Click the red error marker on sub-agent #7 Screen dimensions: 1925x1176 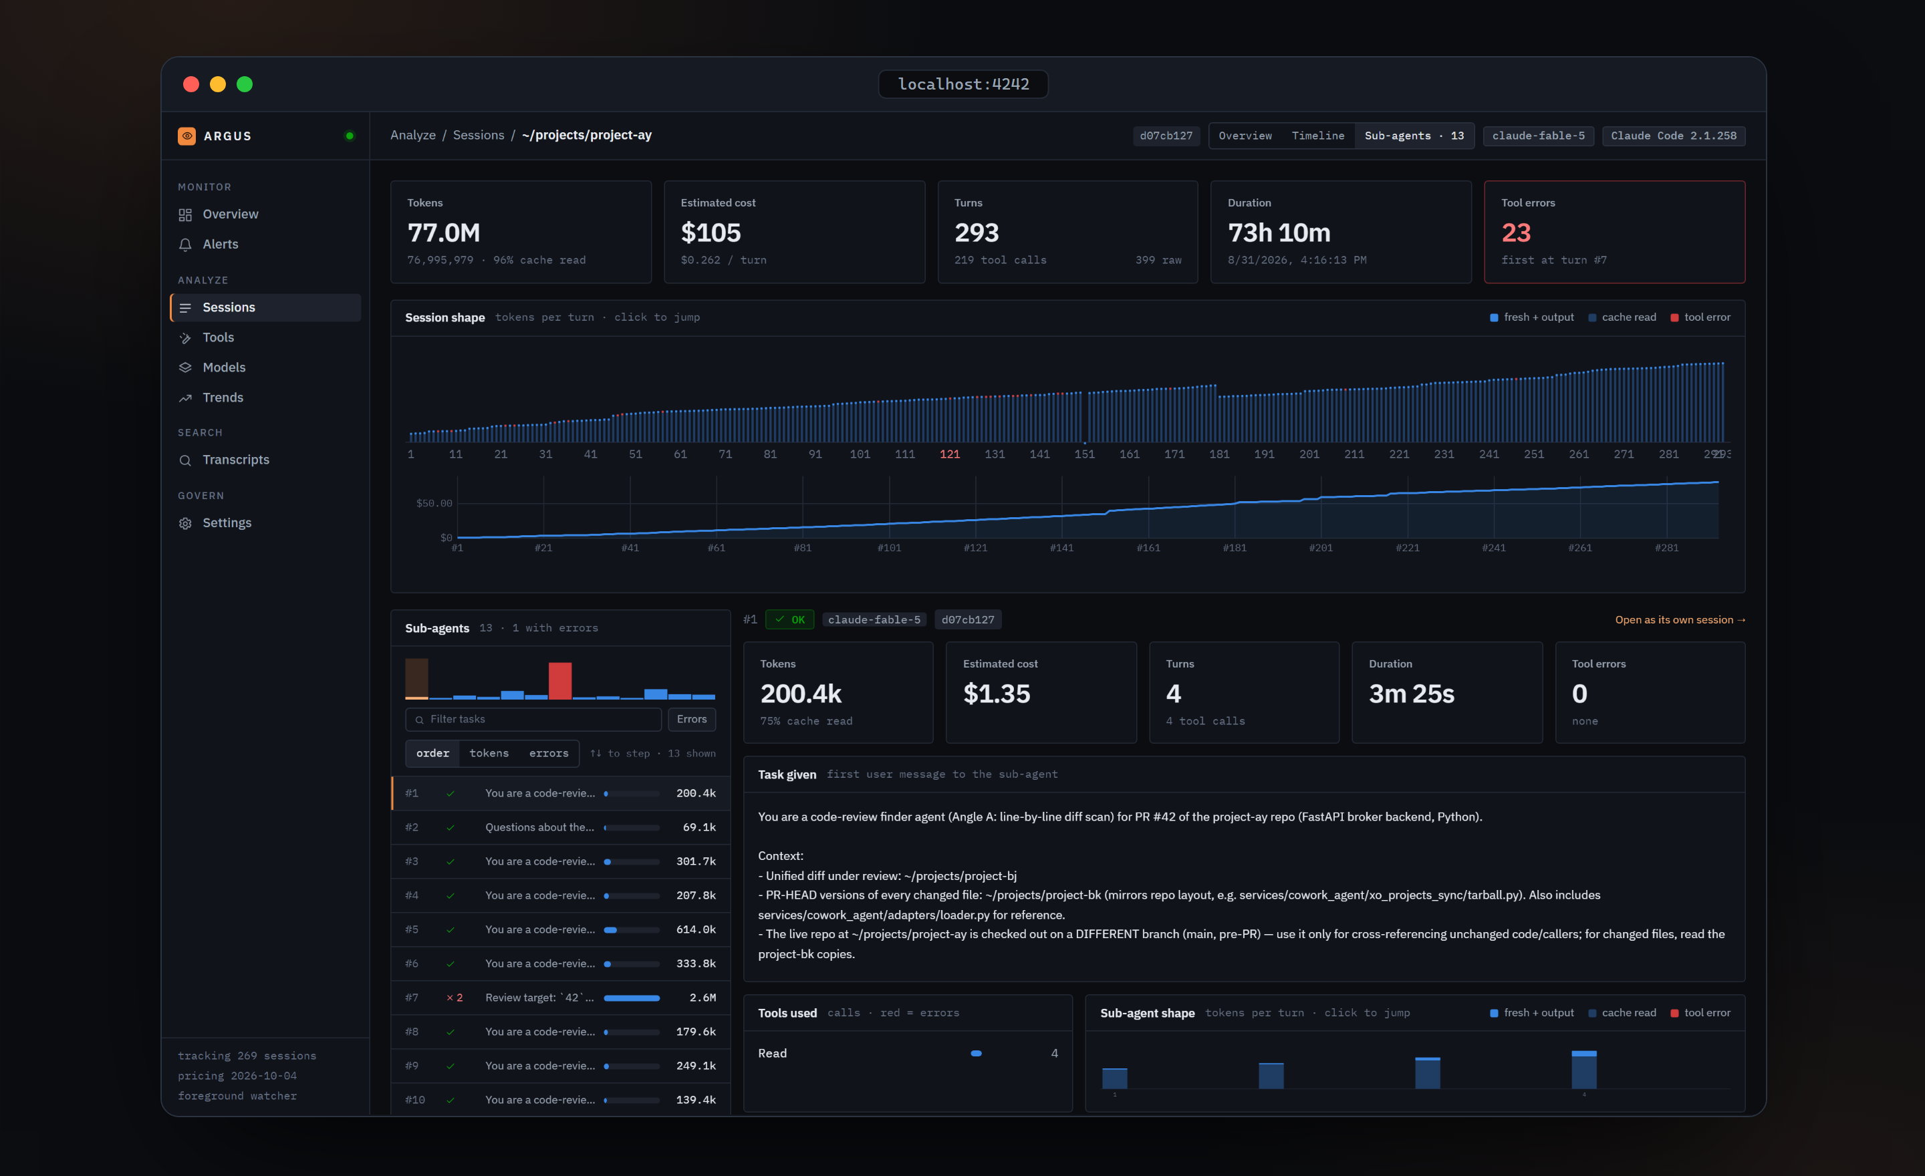455,997
